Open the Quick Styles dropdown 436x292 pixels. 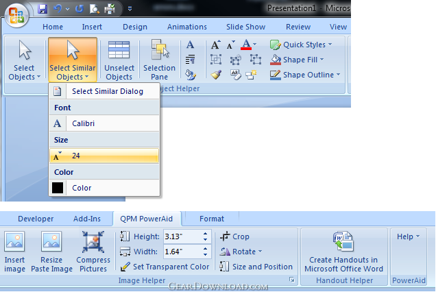(301, 45)
